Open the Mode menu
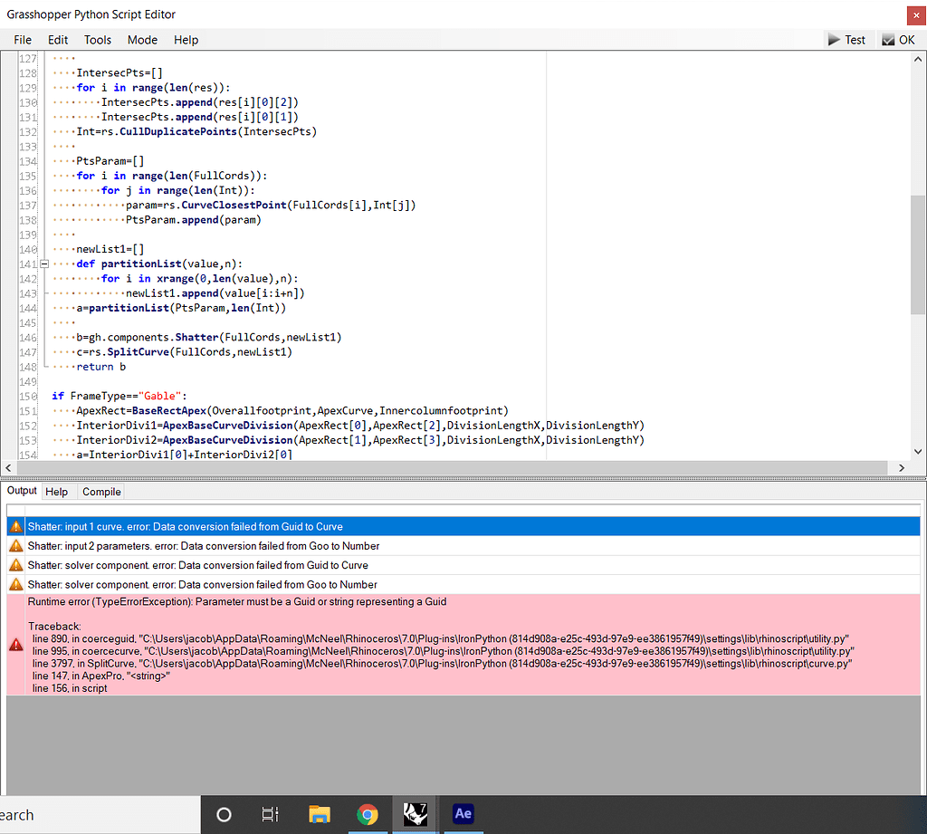 click(x=142, y=40)
